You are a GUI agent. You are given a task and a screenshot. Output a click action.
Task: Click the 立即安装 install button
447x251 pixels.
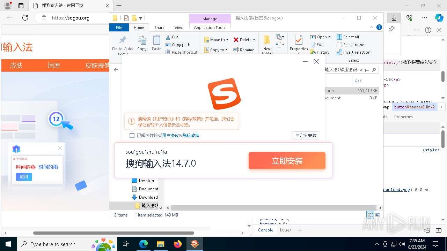click(287, 161)
